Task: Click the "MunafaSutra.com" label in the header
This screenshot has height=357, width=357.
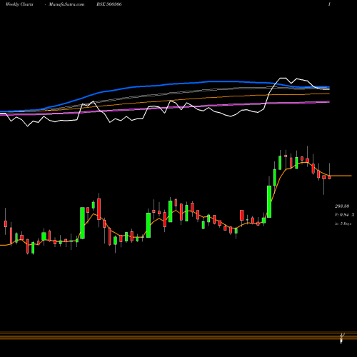Action: 66,4
